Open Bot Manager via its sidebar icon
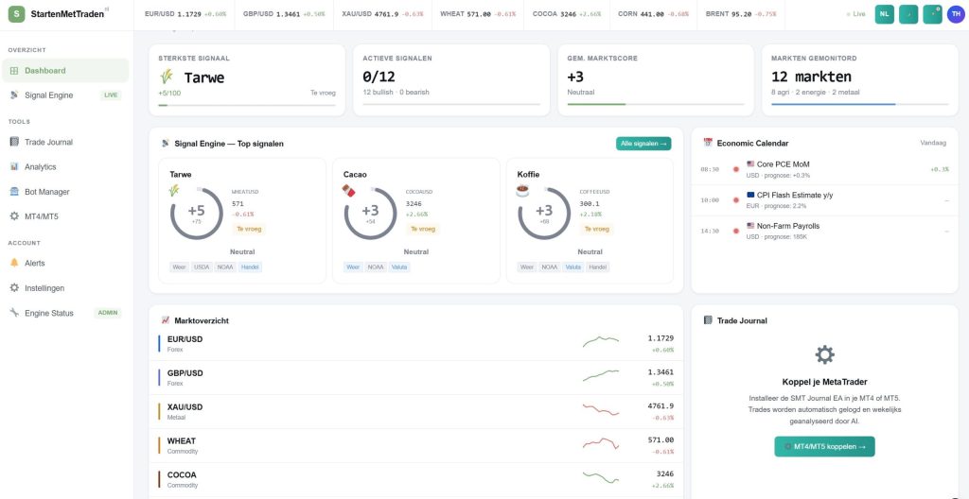 [14, 192]
